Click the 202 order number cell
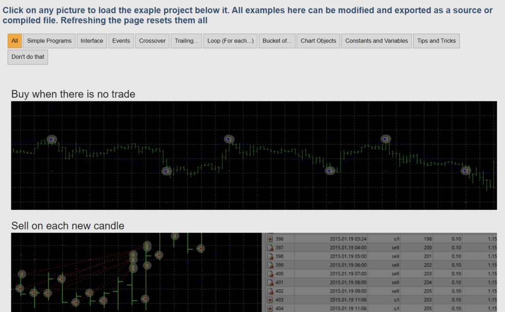The height and width of the screenshot is (312, 505). tap(428, 265)
